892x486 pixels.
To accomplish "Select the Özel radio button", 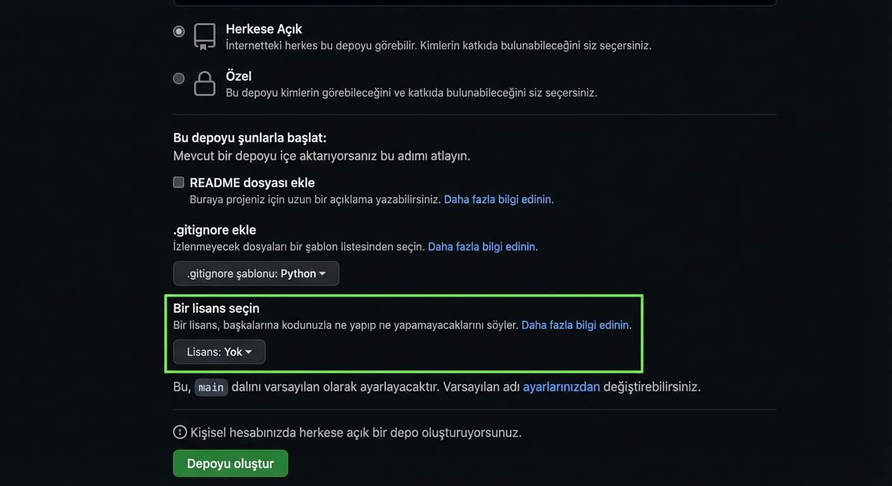I will click(178, 78).
